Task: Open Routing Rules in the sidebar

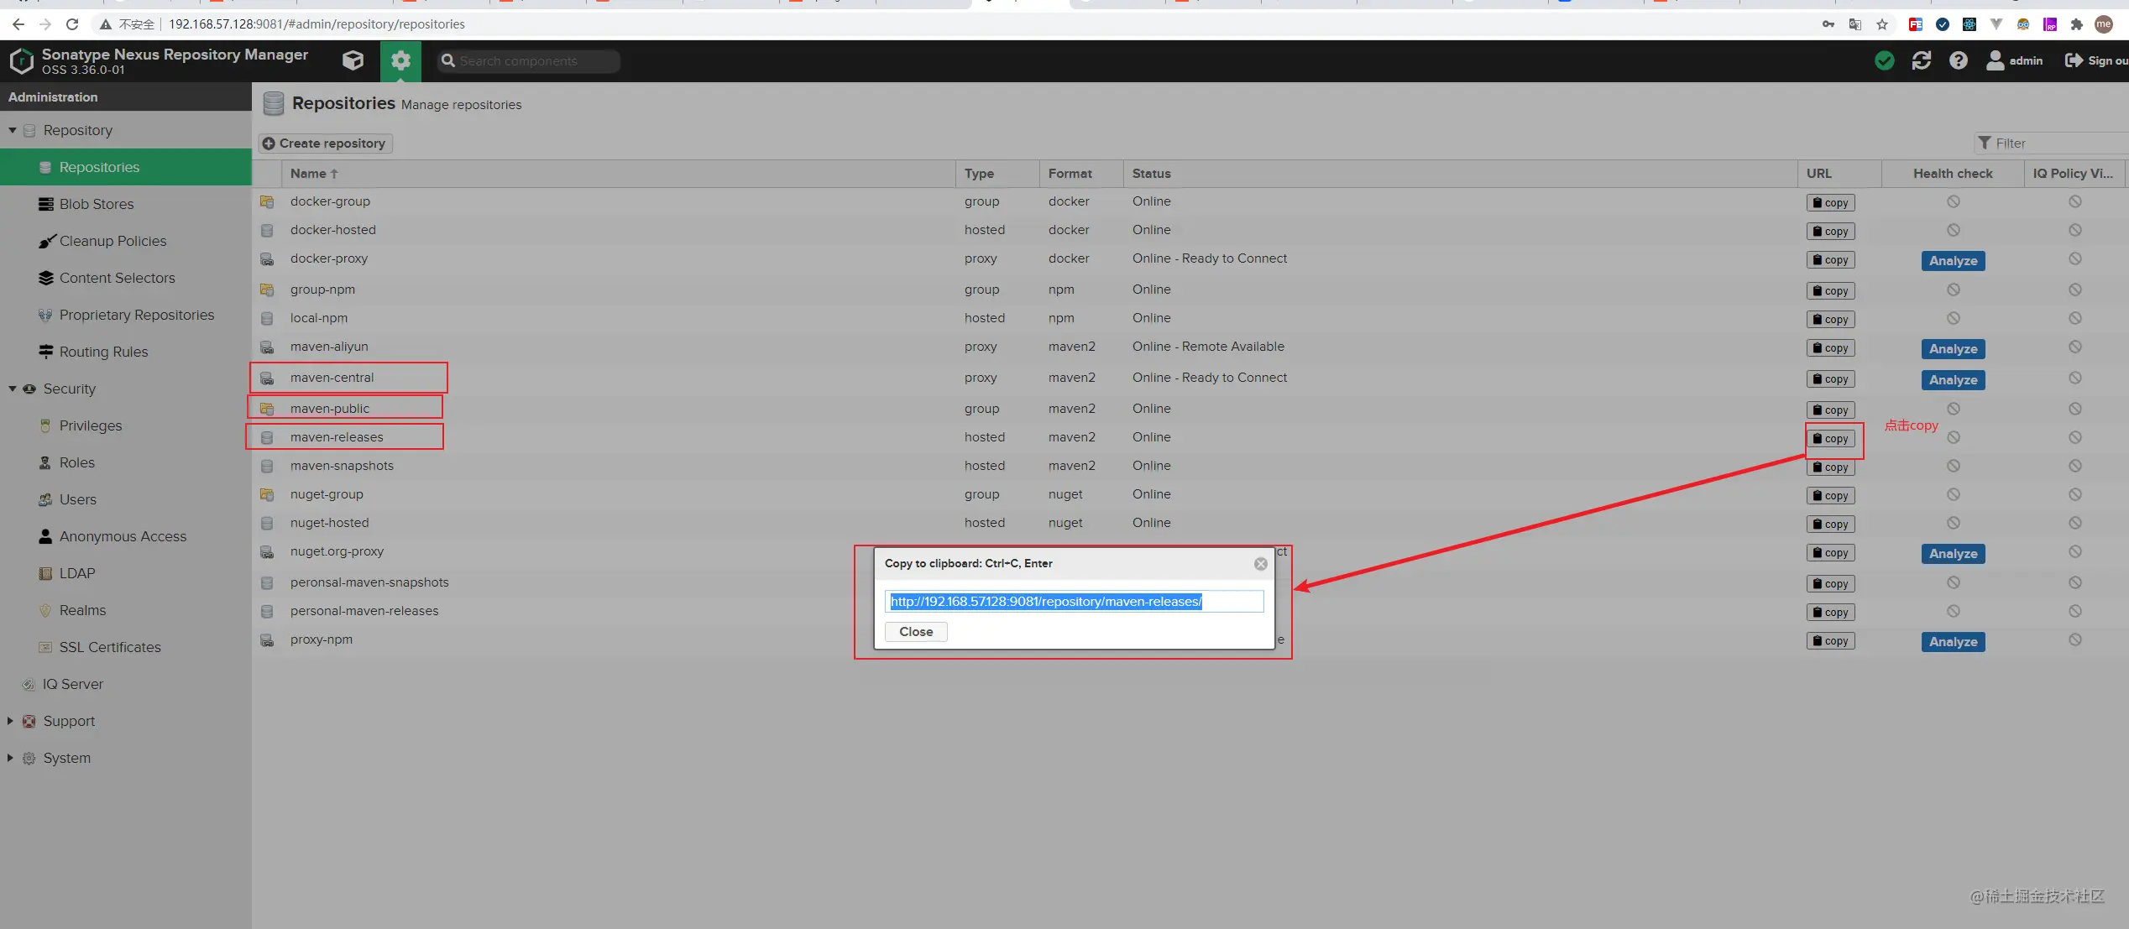Action: (126, 352)
